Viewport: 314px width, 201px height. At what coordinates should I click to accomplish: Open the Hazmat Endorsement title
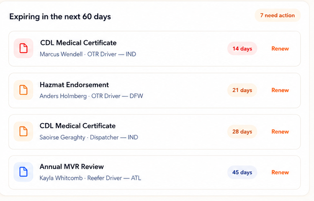(x=74, y=85)
